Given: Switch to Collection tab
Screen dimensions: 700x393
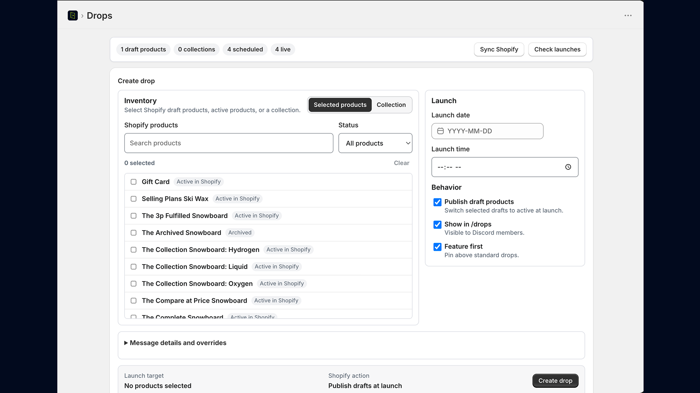Looking at the screenshot, I should [x=391, y=105].
